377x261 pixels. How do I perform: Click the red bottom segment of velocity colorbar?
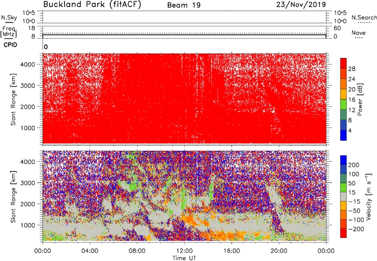coord(344,233)
